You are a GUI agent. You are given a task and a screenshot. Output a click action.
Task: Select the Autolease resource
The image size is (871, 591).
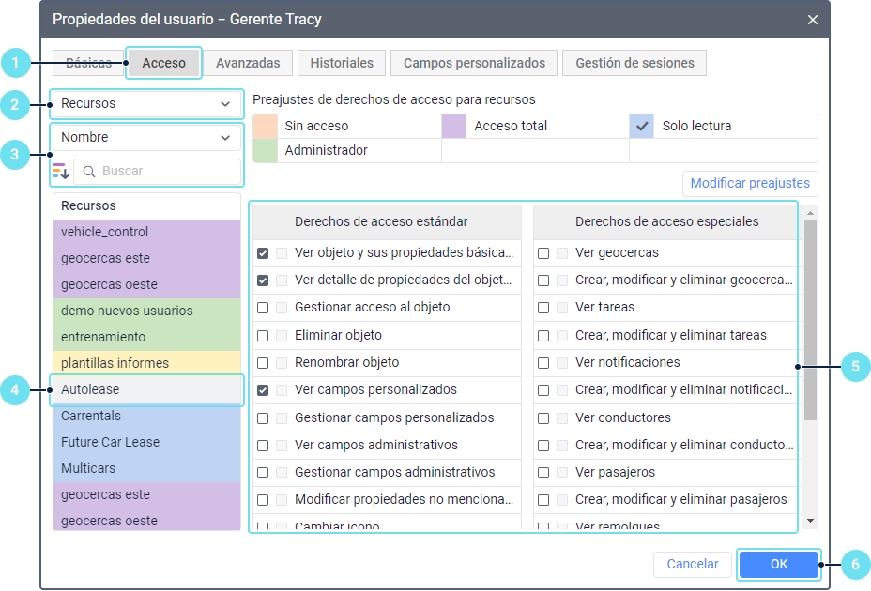click(146, 390)
